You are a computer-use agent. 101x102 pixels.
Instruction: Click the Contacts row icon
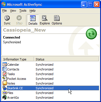[5, 69]
